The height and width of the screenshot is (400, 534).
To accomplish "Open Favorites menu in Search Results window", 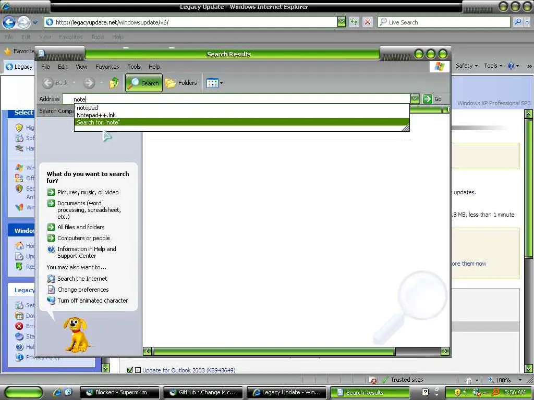I will (107, 67).
